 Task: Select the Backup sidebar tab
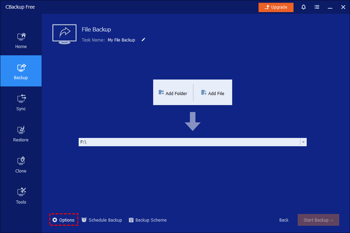point(21,71)
